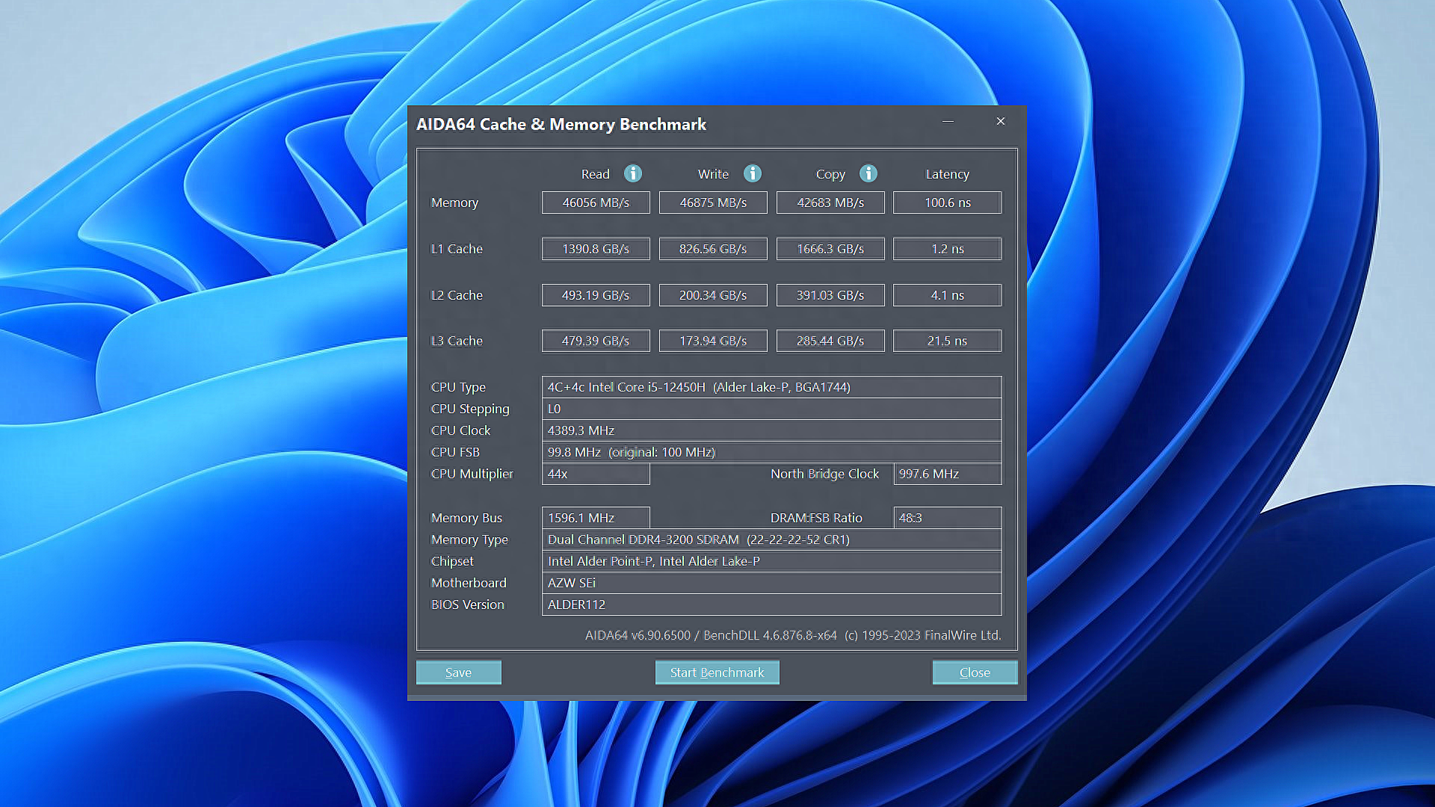Viewport: 1435px width, 807px height.
Task: Click the Chipset field Intel Alder Point-P
Action: point(772,561)
